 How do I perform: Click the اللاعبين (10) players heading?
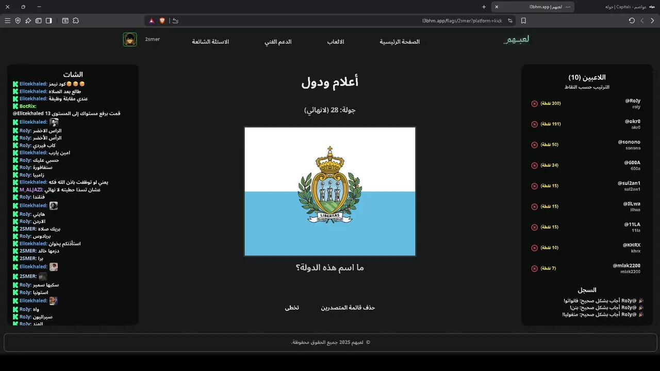[587, 78]
